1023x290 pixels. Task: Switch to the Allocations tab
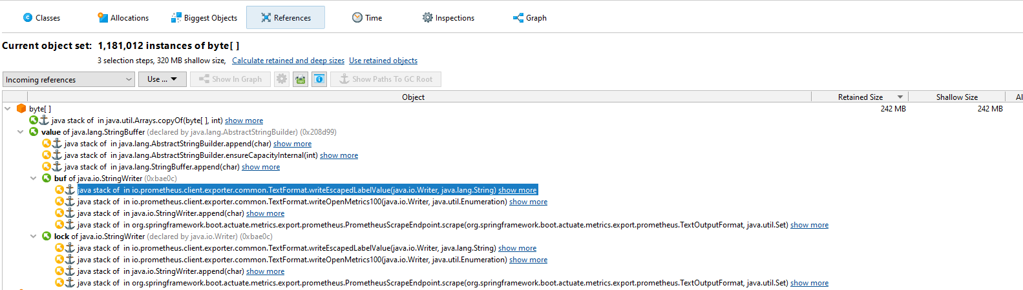click(x=123, y=18)
